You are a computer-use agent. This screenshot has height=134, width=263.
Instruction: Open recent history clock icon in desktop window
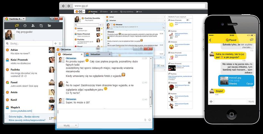coord(25,26)
